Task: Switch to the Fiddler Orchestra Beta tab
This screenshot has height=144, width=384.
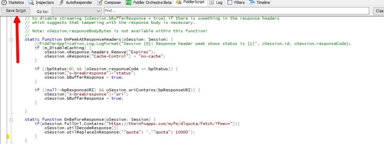Action: (149, 3)
